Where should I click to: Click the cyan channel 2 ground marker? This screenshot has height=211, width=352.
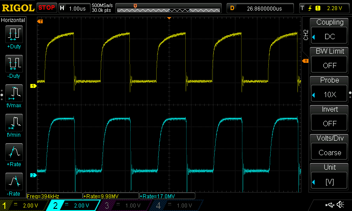click(33, 175)
